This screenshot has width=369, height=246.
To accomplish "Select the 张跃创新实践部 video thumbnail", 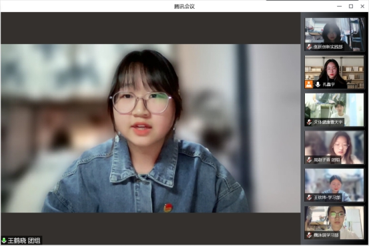I will tap(334, 35).
